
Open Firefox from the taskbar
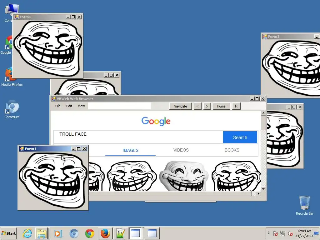click(105, 233)
